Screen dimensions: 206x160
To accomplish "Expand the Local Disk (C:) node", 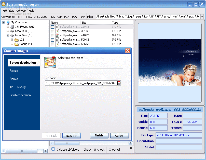I will [8, 31].
